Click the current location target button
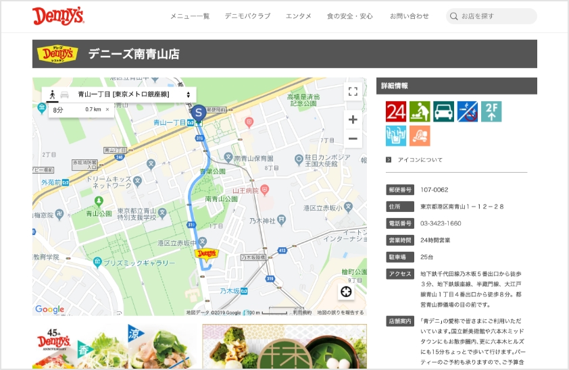This screenshot has height=370, width=569. [346, 292]
